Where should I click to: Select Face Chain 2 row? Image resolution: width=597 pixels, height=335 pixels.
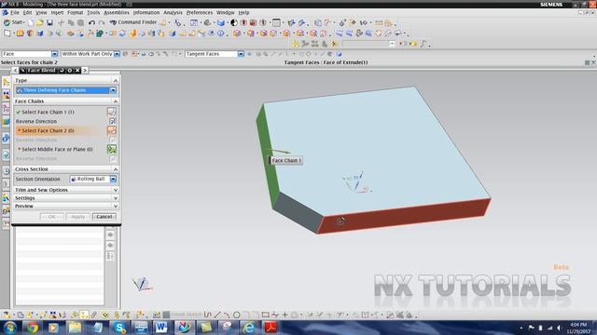tap(66, 130)
